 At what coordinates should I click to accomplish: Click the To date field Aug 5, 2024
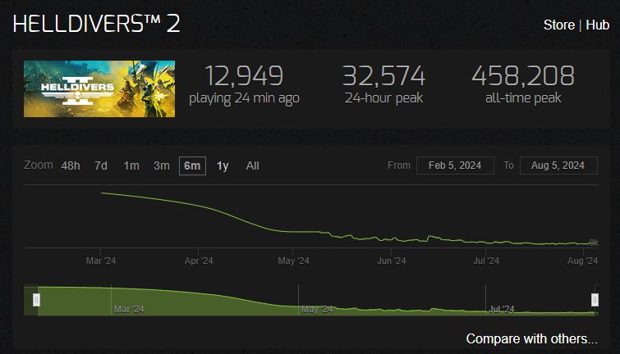point(558,166)
